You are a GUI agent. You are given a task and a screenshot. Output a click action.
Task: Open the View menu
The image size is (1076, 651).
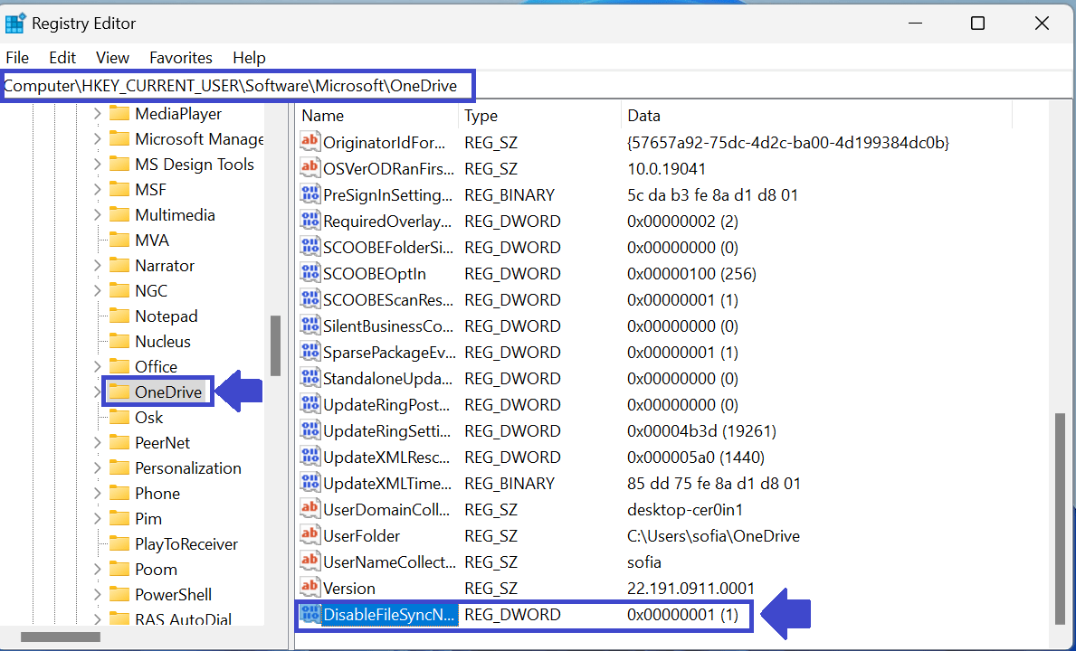(x=112, y=58)
